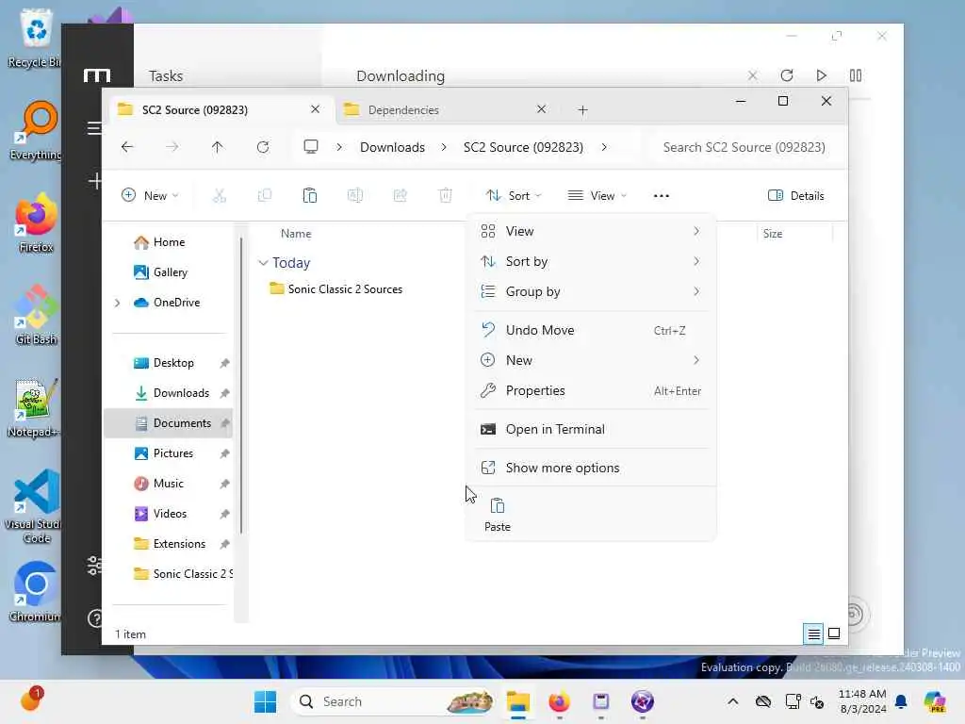Viewport: 965px width, 724px height.
Task: Click refresh icon in Downloading window
Action: [x=787, y=75]
